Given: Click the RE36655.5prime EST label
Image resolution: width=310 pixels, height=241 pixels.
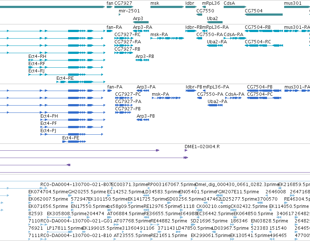Looking at the screenshot, I should (162, 214).
